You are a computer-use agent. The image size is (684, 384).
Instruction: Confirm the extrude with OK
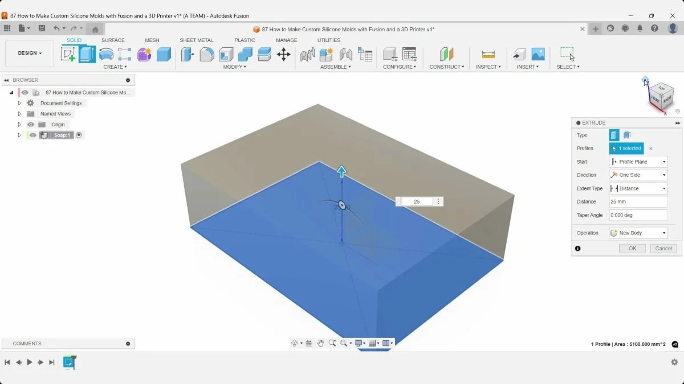[632, 249]
